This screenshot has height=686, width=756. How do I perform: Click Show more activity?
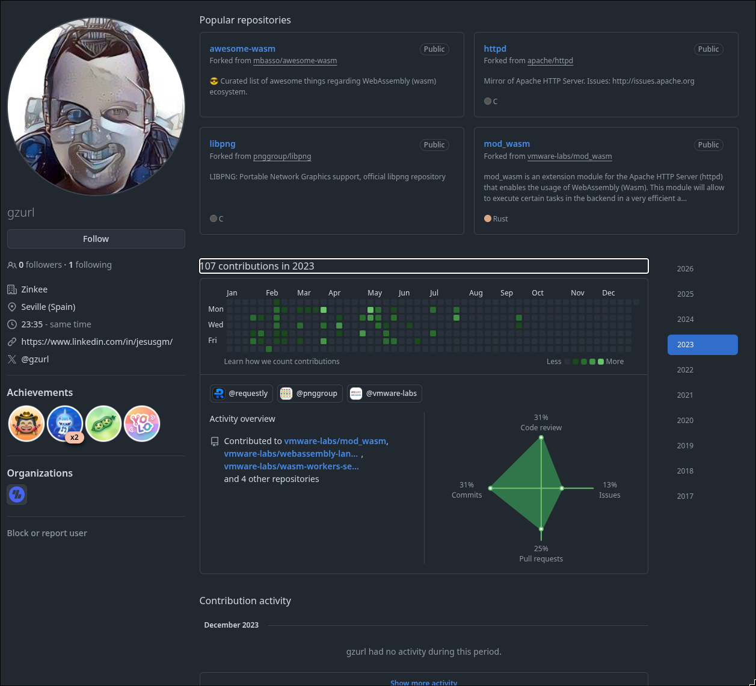(423, 682)
